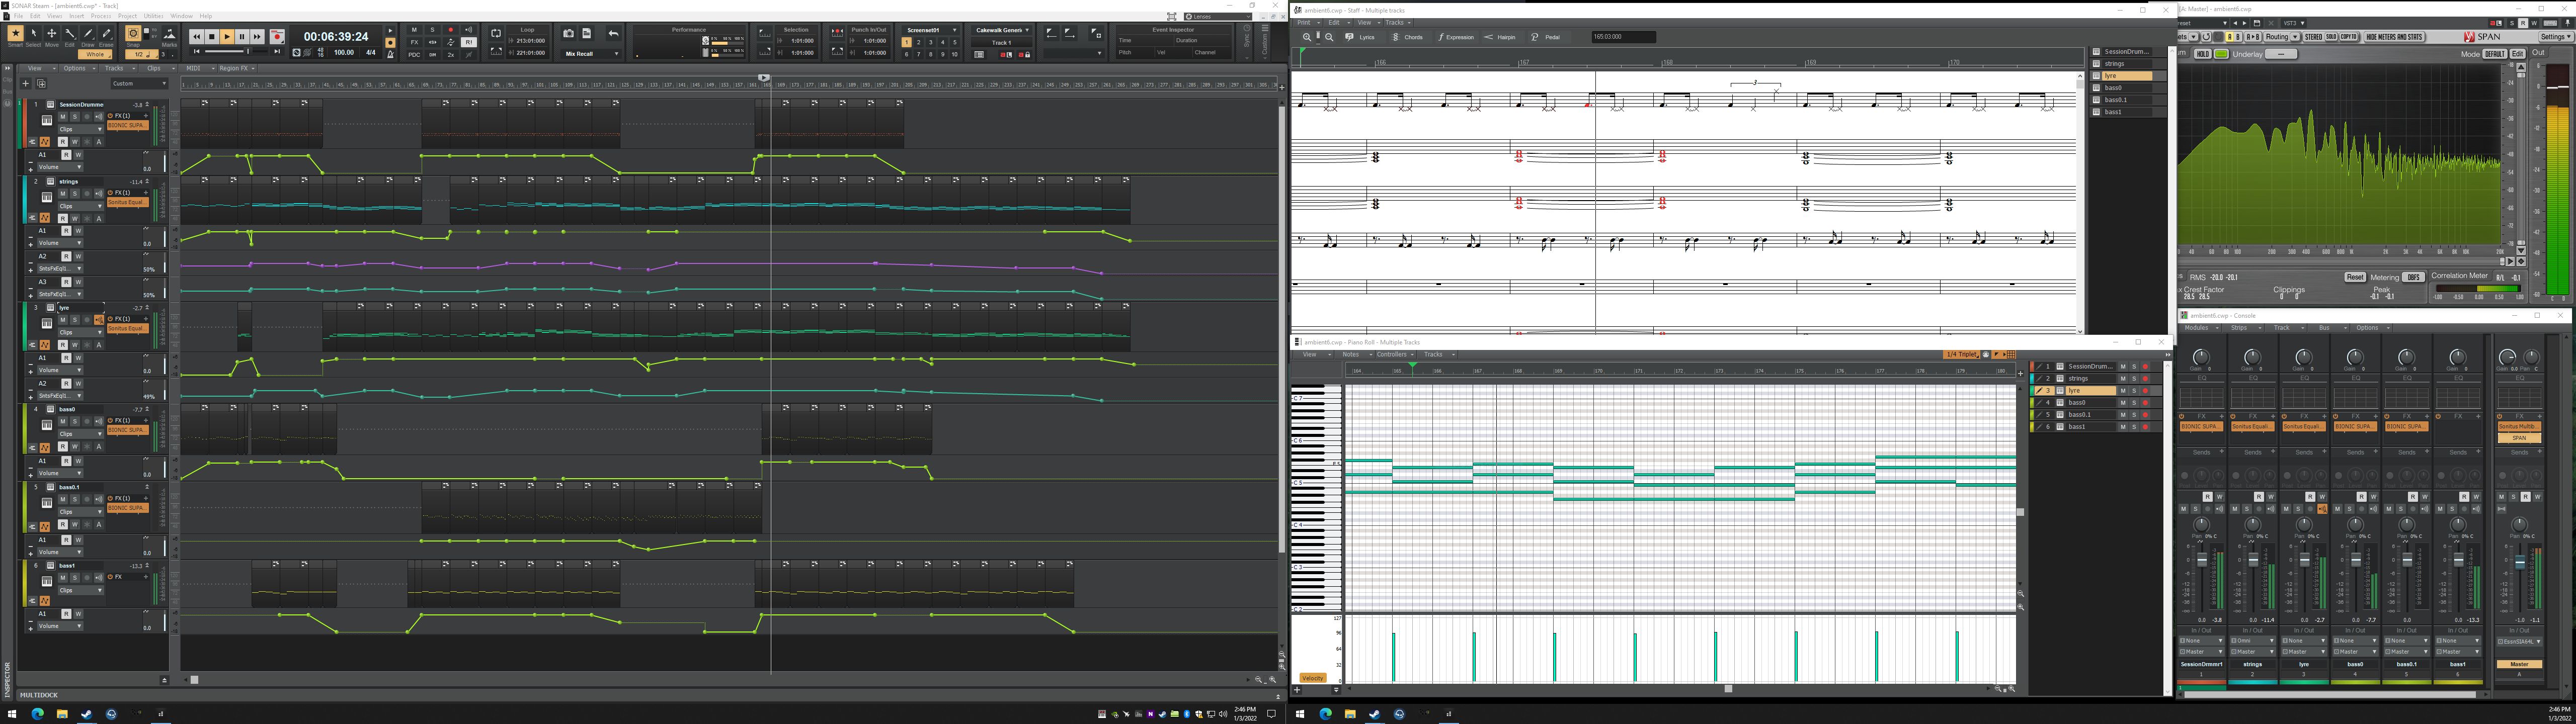The width and height of the screenshot is (2576, 724).
Task: Open the Custom track control dropdown
Action: [x=138, y=84]
